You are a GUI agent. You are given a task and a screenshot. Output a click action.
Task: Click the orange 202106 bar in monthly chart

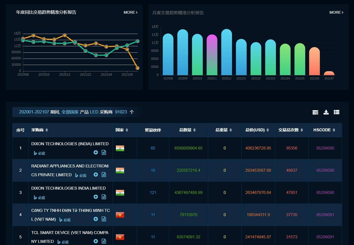[x=314, y=61]
